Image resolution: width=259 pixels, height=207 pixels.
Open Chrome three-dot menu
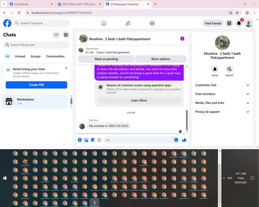254,13
